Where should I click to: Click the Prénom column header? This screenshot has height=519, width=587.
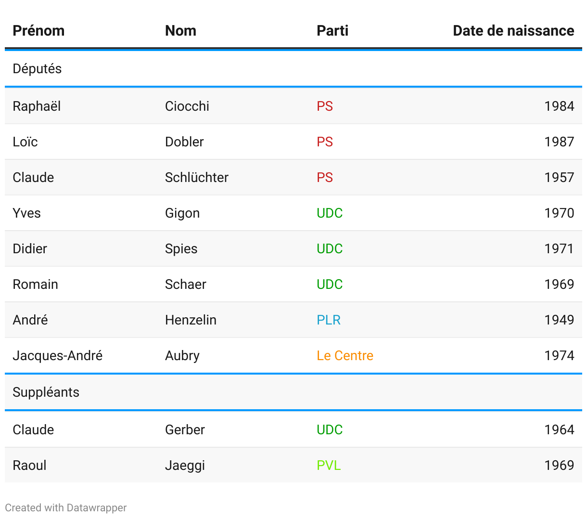[x=38, y=31]
